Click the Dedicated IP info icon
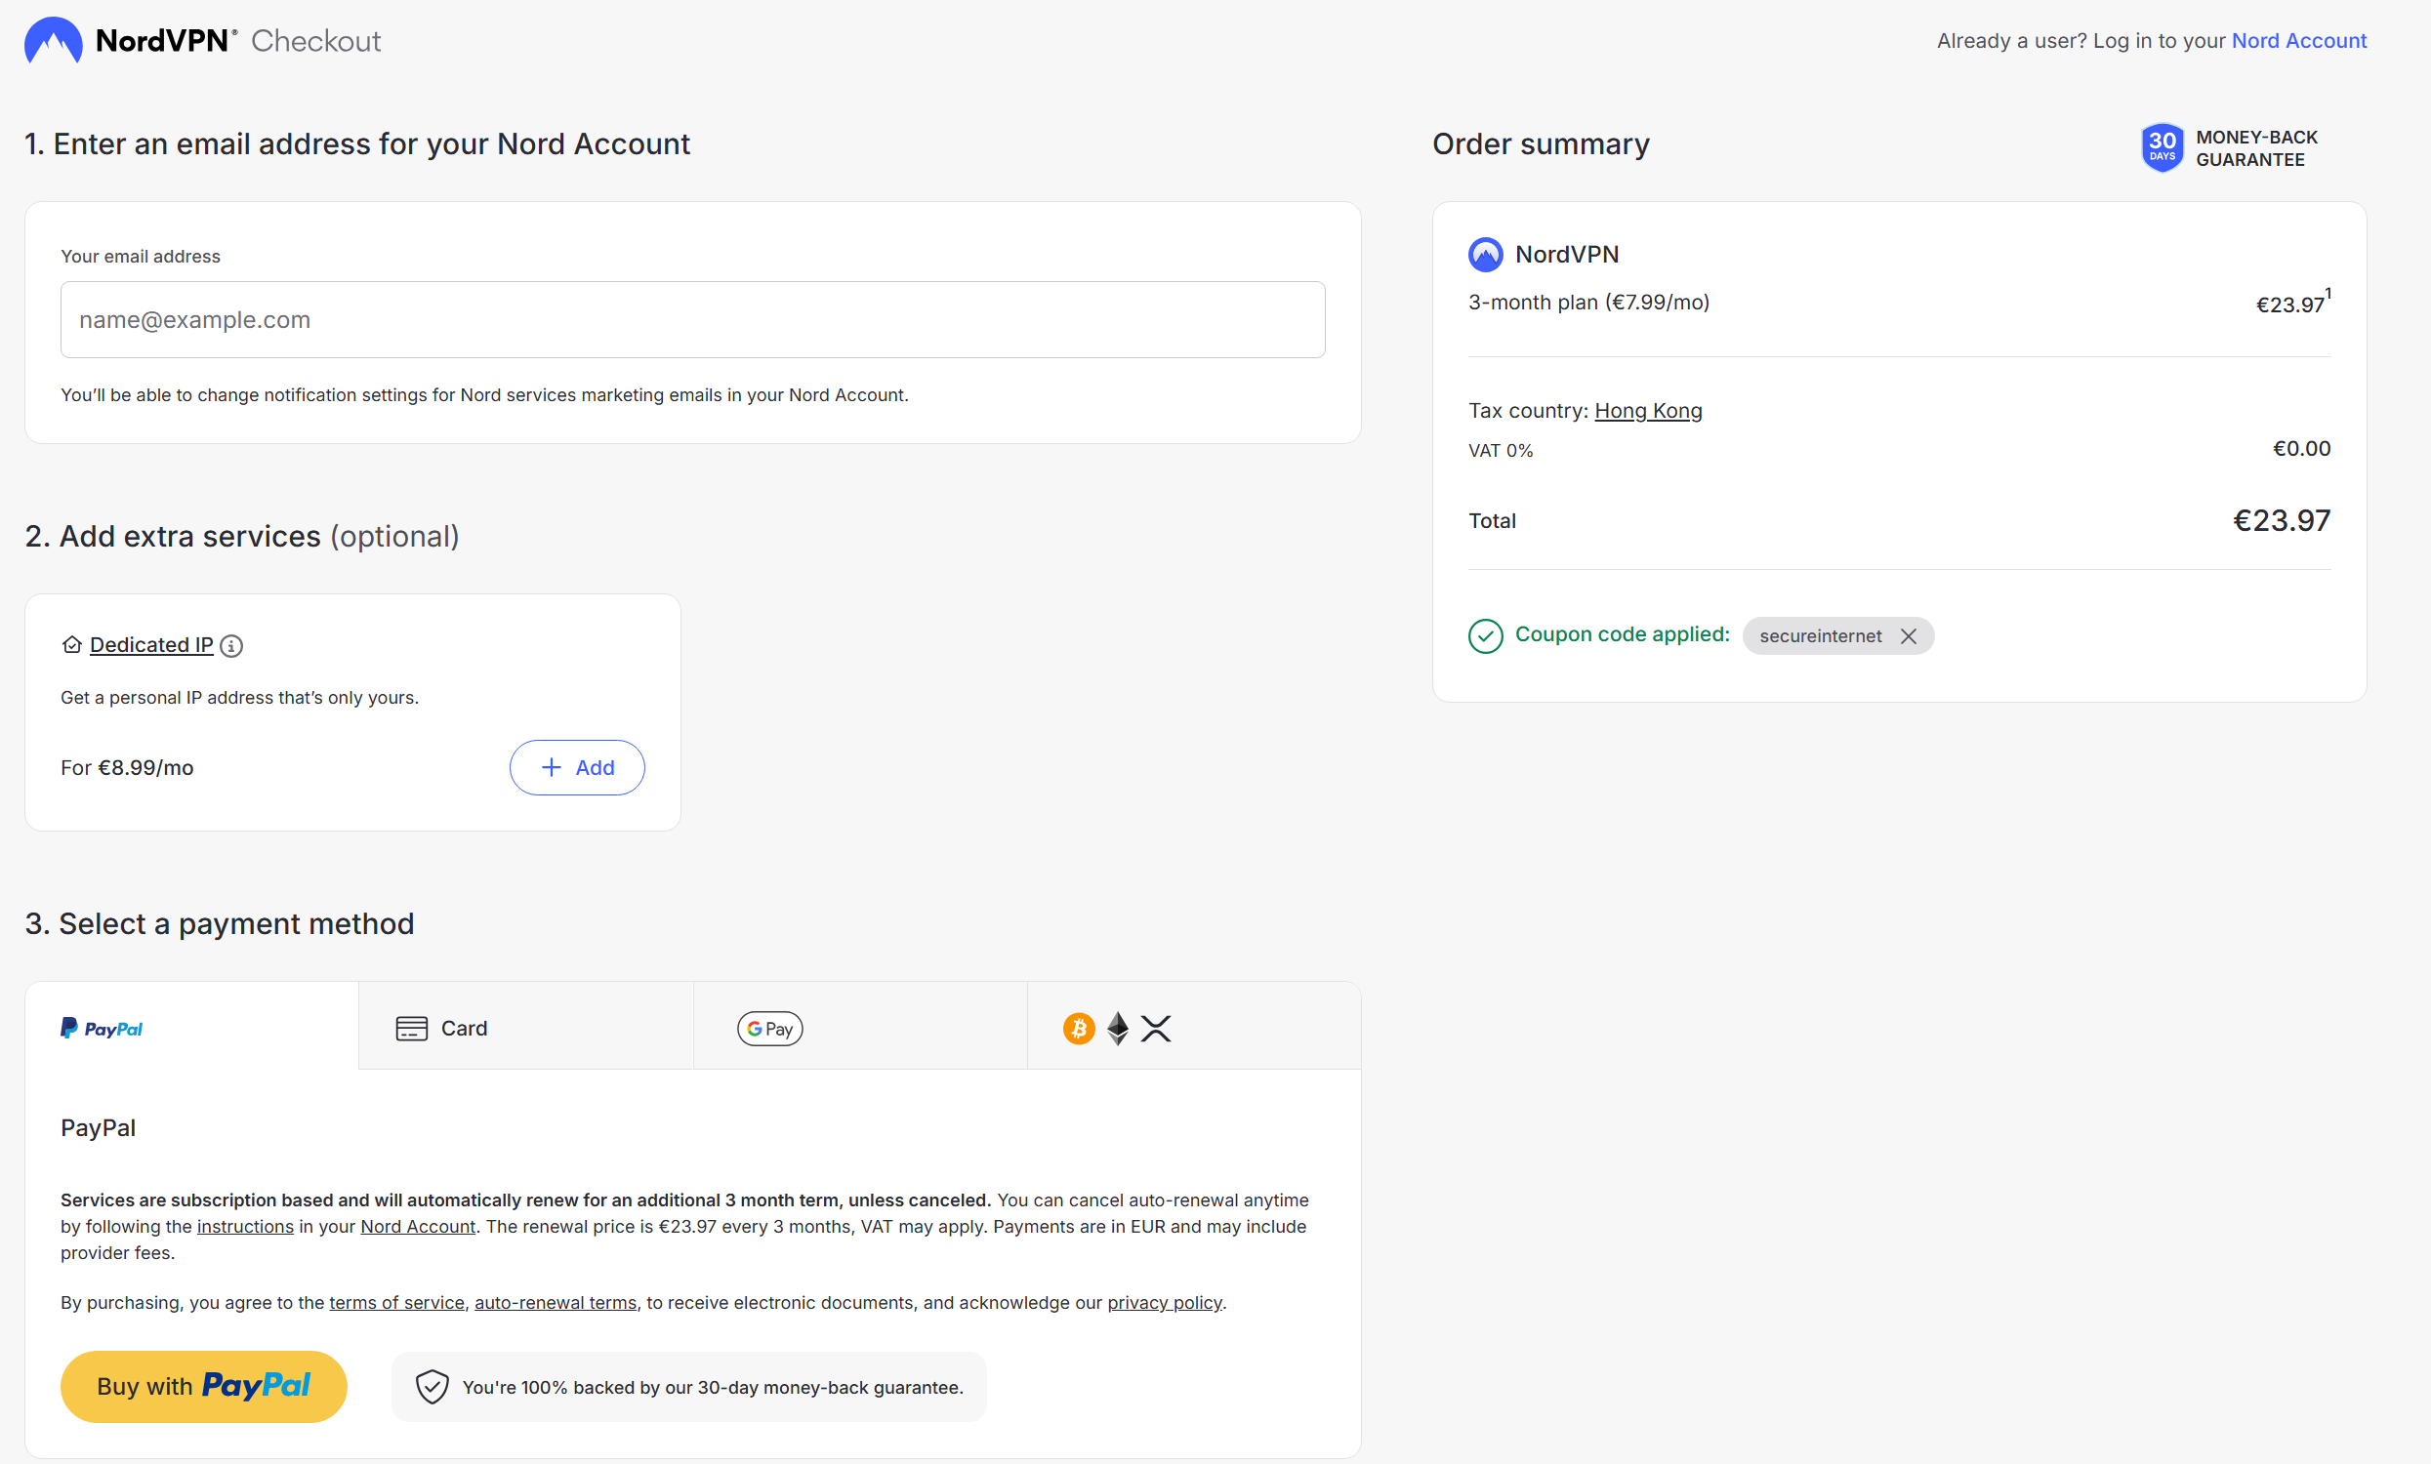 point(230,645)
